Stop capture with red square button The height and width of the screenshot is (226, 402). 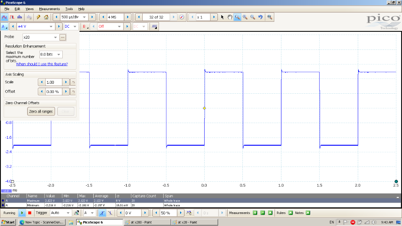[x=30, y=213]
